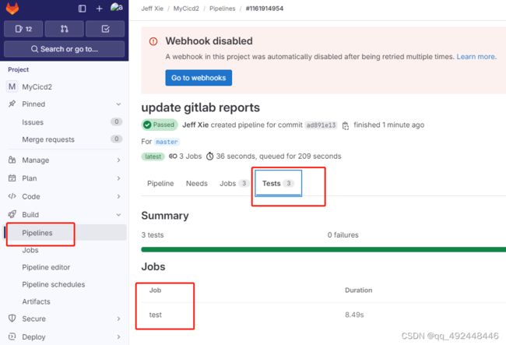Open Issues in the sidebar
This screenshot has height=345, width=506.
click(x=64, y=122)
